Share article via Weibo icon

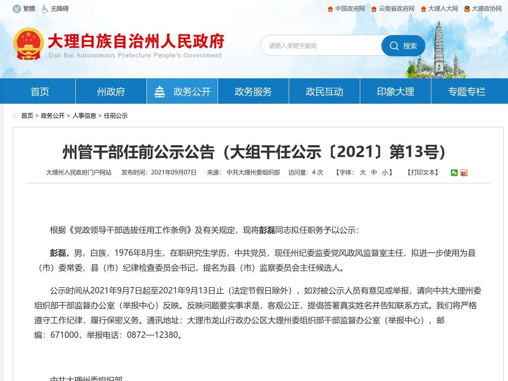tap(464, 173)
